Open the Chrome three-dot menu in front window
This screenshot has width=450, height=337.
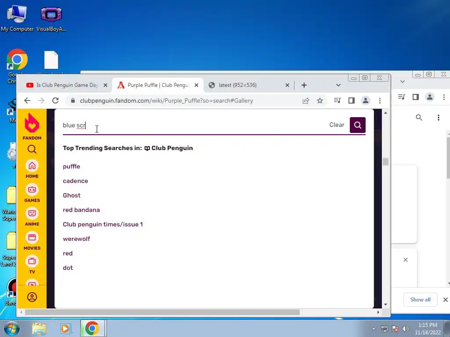pyautogui.click(x=380, y=100)
